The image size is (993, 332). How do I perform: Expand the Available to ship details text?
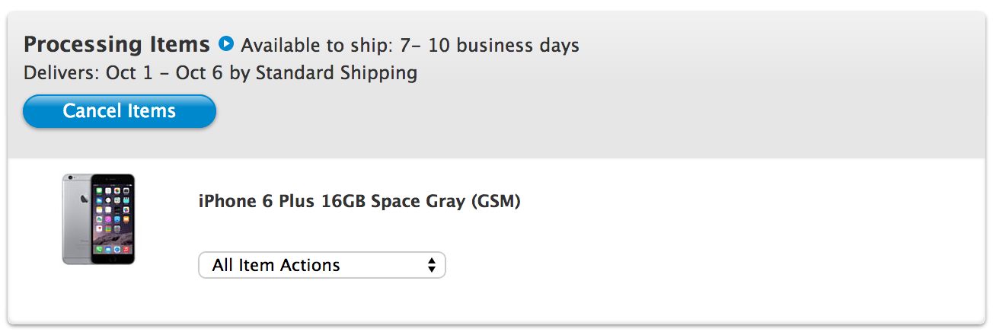pyautogui.click(x=410, y=46)
